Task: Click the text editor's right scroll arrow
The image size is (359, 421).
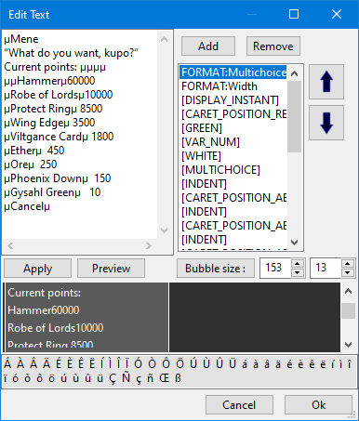Action: click(149, 245)
